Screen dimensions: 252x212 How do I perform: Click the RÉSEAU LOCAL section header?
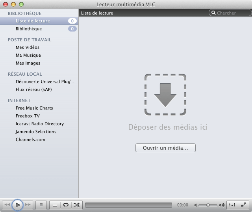[x=25, y=74]
